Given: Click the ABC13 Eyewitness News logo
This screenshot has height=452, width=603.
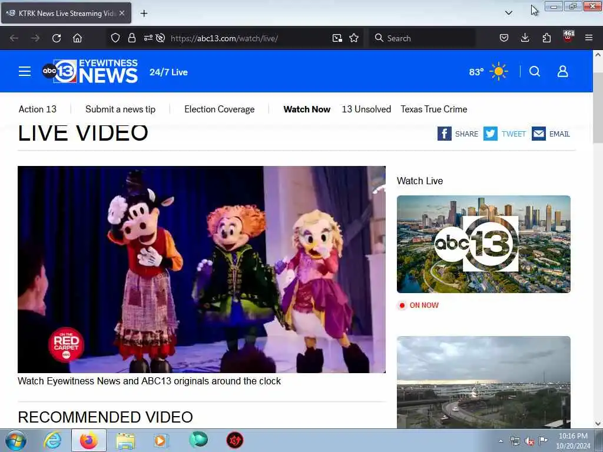Looking at the screenshot, I should tap(90, 71).
